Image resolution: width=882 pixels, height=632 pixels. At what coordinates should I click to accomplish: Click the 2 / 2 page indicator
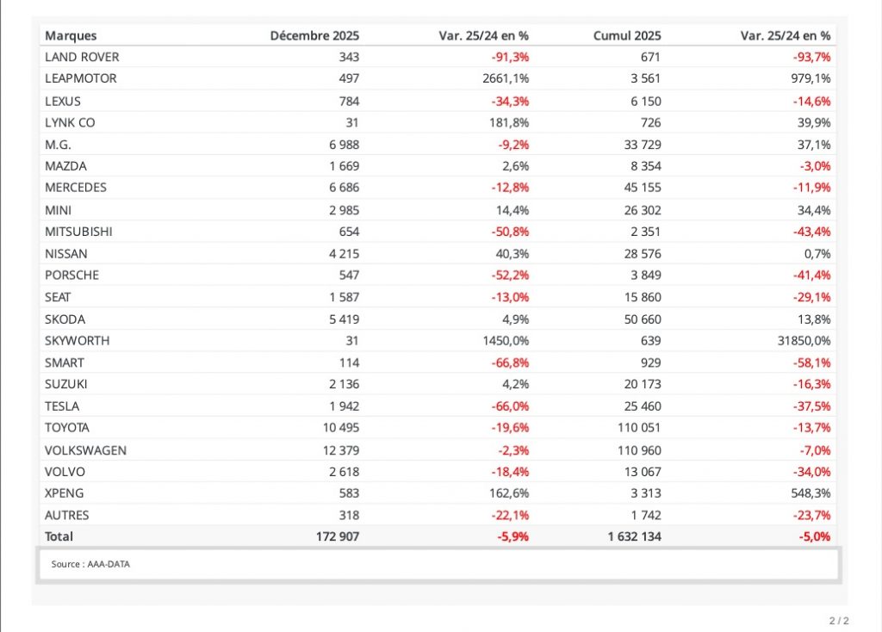pos(839,621)
